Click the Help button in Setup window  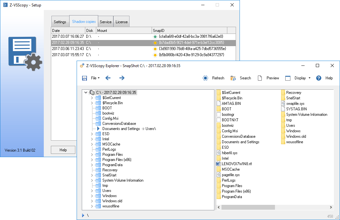click(63, 150)
